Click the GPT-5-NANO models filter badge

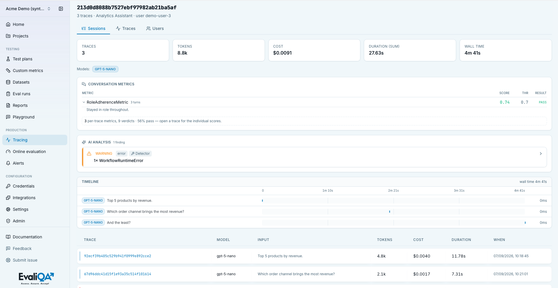[x=105, y=69]
